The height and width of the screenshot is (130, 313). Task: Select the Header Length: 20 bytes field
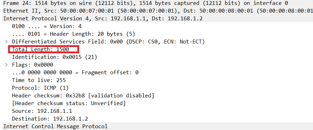coord(74,34)
